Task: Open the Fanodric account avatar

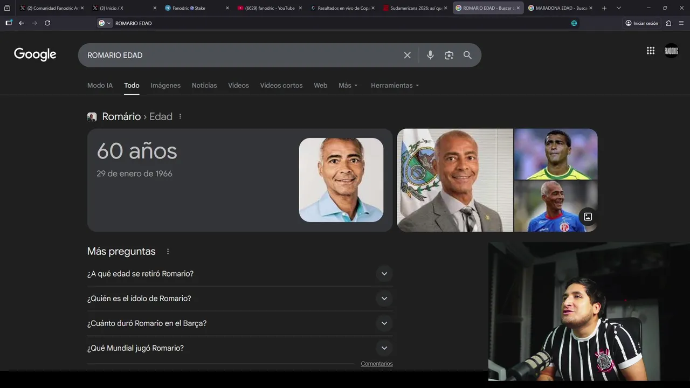Action: point(671,51)
